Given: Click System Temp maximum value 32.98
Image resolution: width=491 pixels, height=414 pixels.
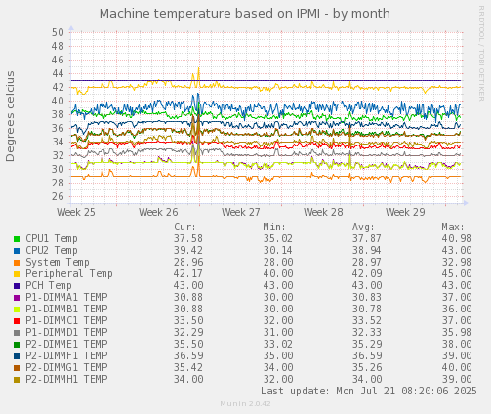Looking at the screenshot, I should [457, 263].
